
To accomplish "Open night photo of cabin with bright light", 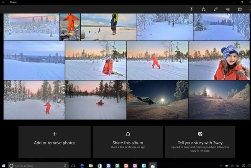I will [x=157, y=100].
